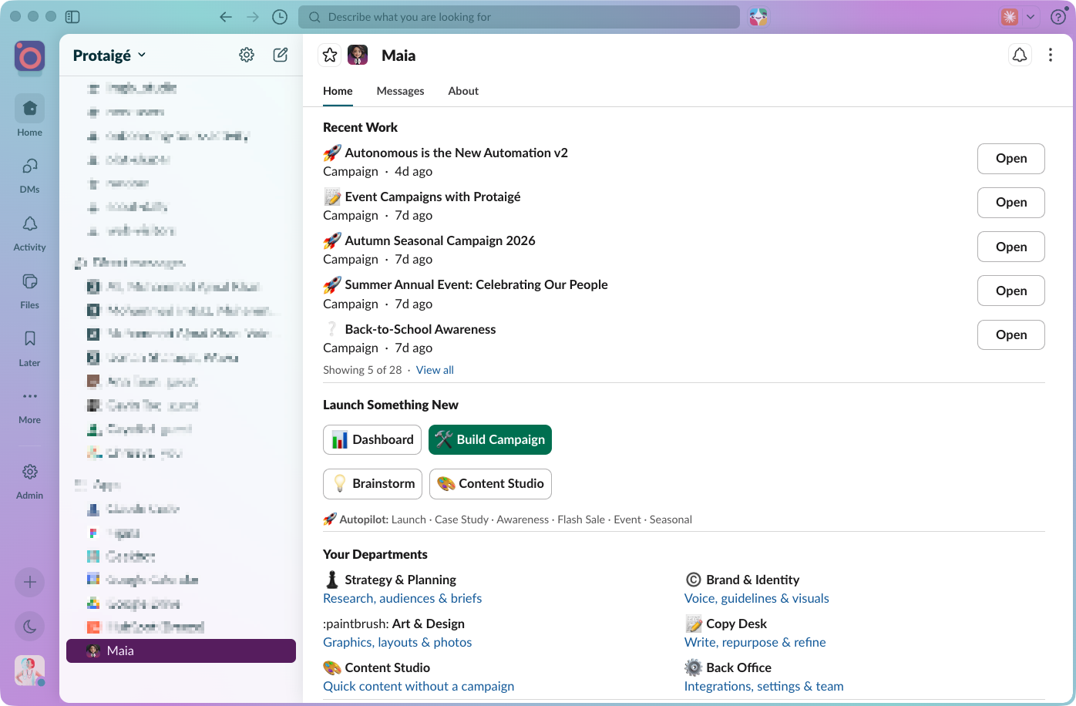Open Later bookmarks in the left rail
Image resolution: width=1076 pixels, height=706 pixels.
(29, 348)
